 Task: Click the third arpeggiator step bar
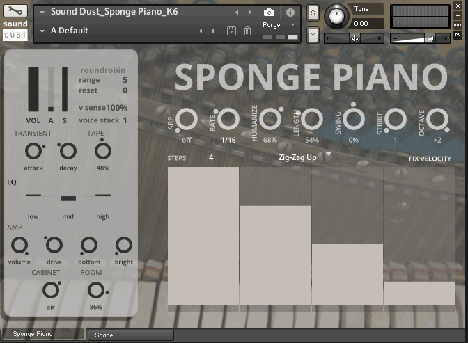[348, 275]
